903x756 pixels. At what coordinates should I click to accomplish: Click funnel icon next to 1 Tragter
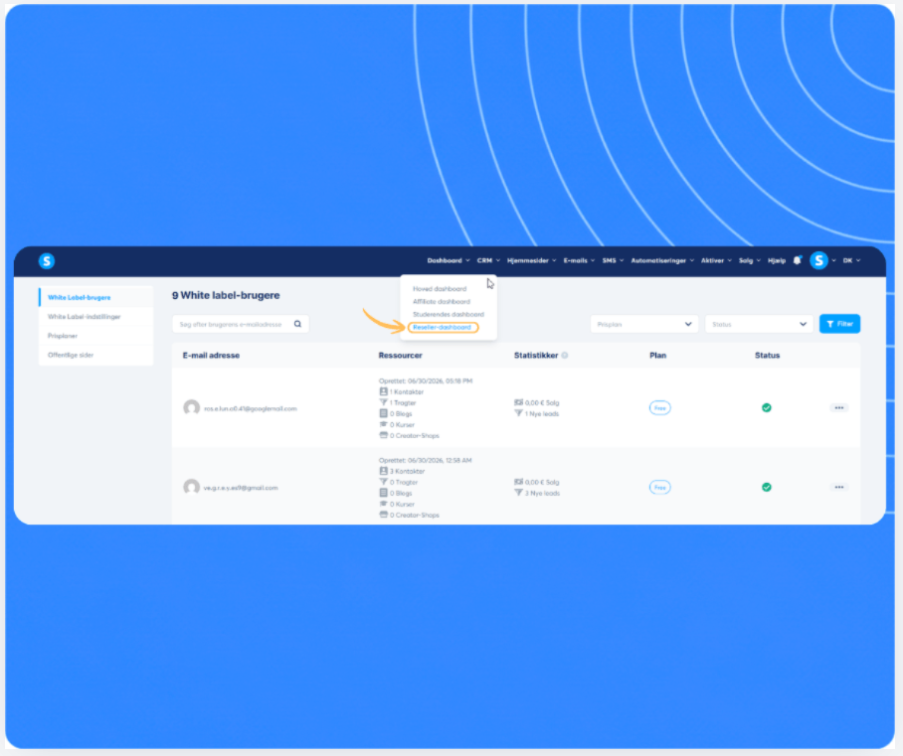click(383, 402)
